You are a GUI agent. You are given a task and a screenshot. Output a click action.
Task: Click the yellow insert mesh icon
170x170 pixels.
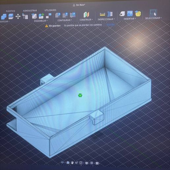[138, 14]
